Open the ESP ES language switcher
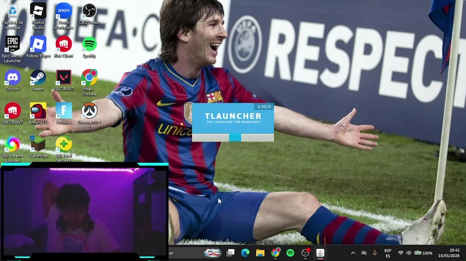The image size is (466, 261). (388, 253)
